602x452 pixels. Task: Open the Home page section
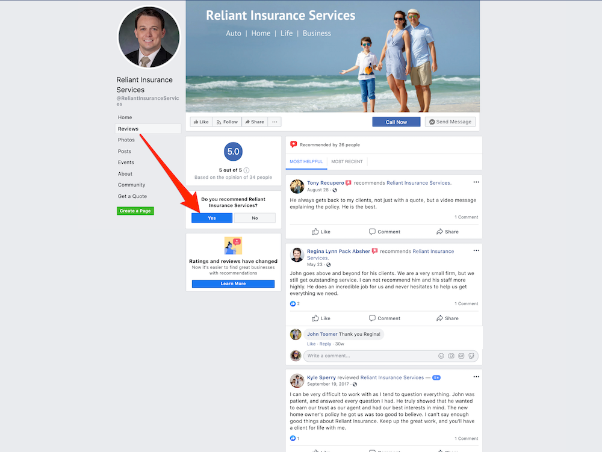point(125,117)
